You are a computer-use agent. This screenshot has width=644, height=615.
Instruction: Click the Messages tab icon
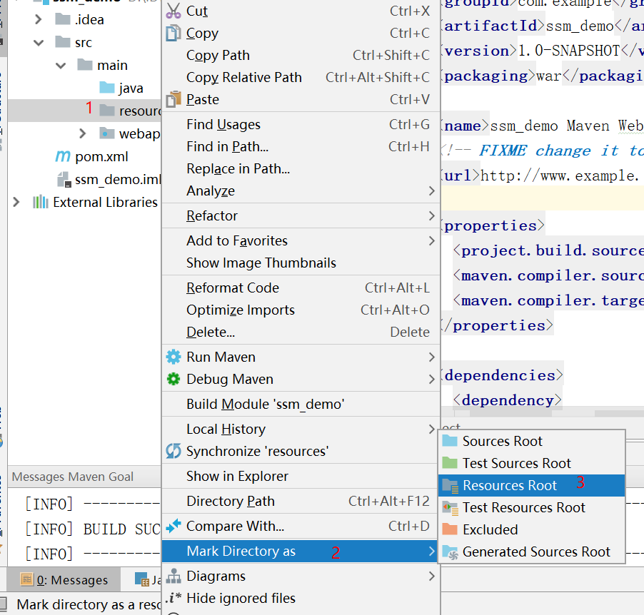26,579
